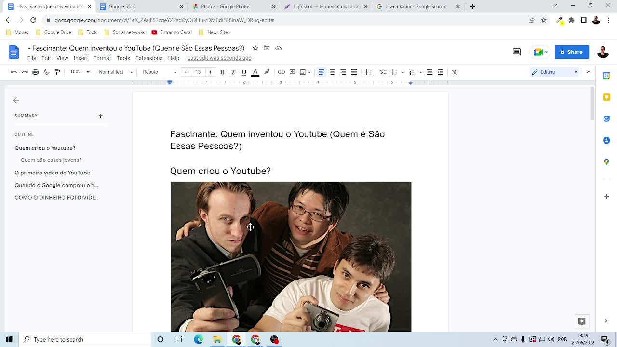Open the zoom level 100% dropdown

80,72
